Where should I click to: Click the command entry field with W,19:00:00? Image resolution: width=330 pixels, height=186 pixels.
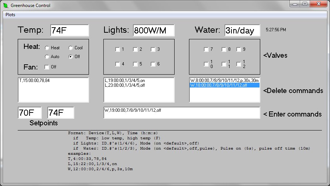[182, 113]
